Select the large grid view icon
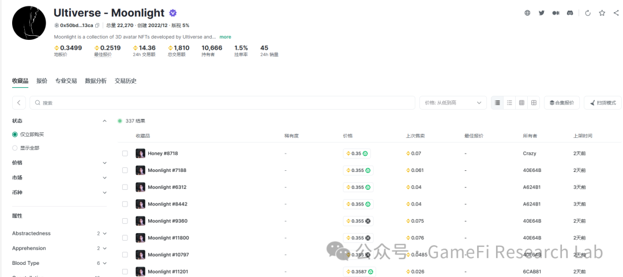623x277 pixels. coord(534,103)
